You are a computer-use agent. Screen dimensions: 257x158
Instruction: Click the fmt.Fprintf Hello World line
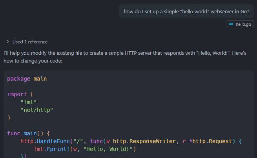[x=85, y=149]
